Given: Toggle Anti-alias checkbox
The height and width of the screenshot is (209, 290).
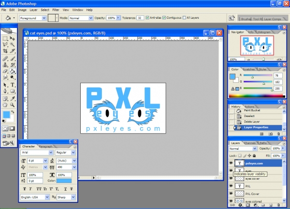Looking at the screenshot, I should click(x=147, y=18).
